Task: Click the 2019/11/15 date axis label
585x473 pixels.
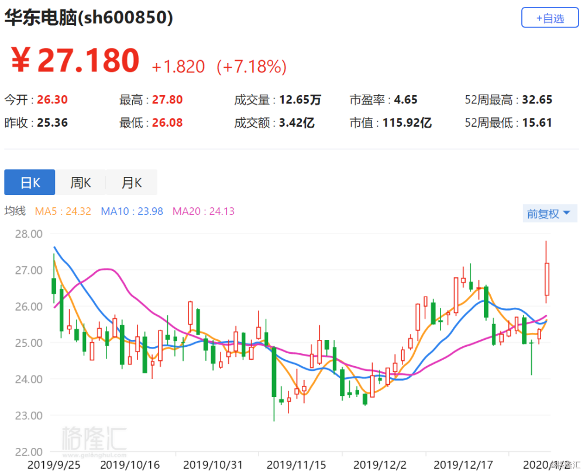Action: (296, 465)
